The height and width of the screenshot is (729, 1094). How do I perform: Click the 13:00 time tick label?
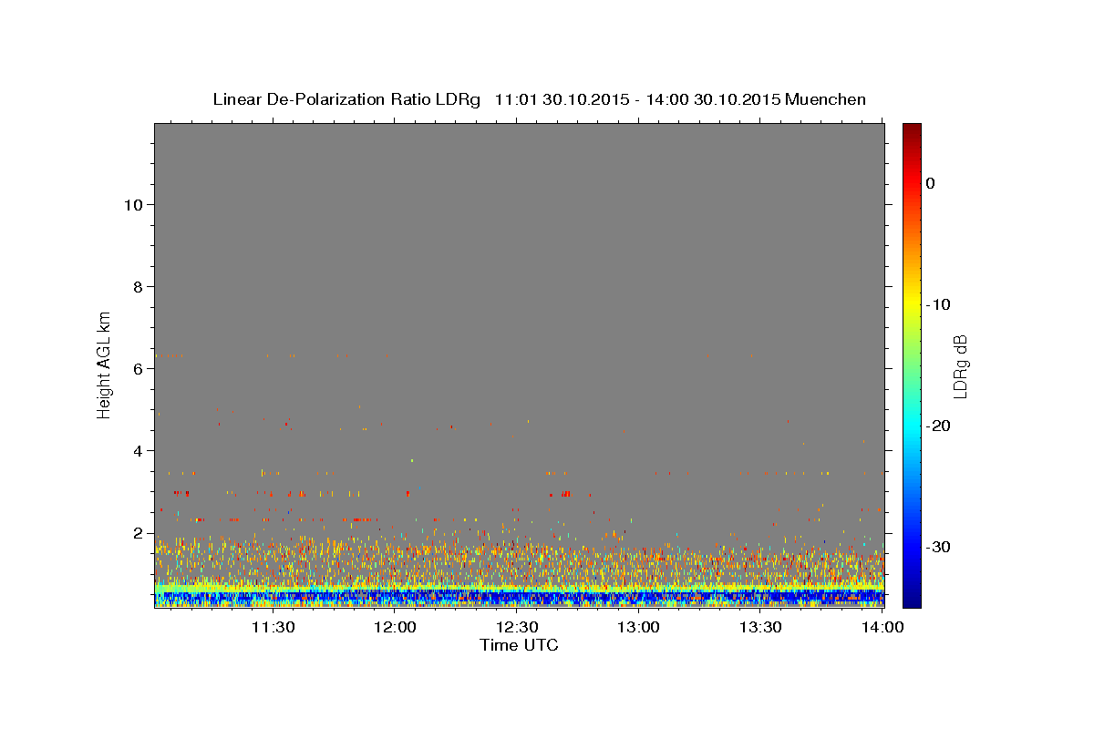tap(639, 627)
